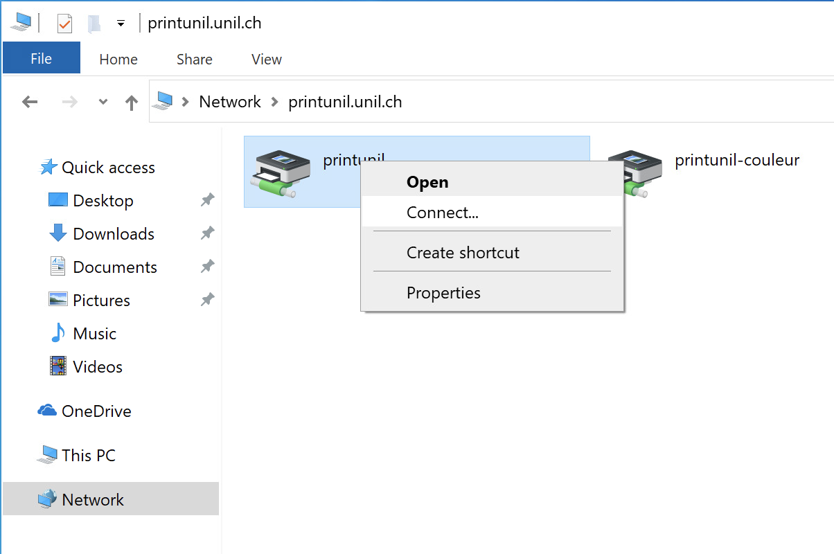Screen dimensions: 834x554
Task: Toggle the pin next to Documents
Action: pyautogui.click(x=207, y=267)
